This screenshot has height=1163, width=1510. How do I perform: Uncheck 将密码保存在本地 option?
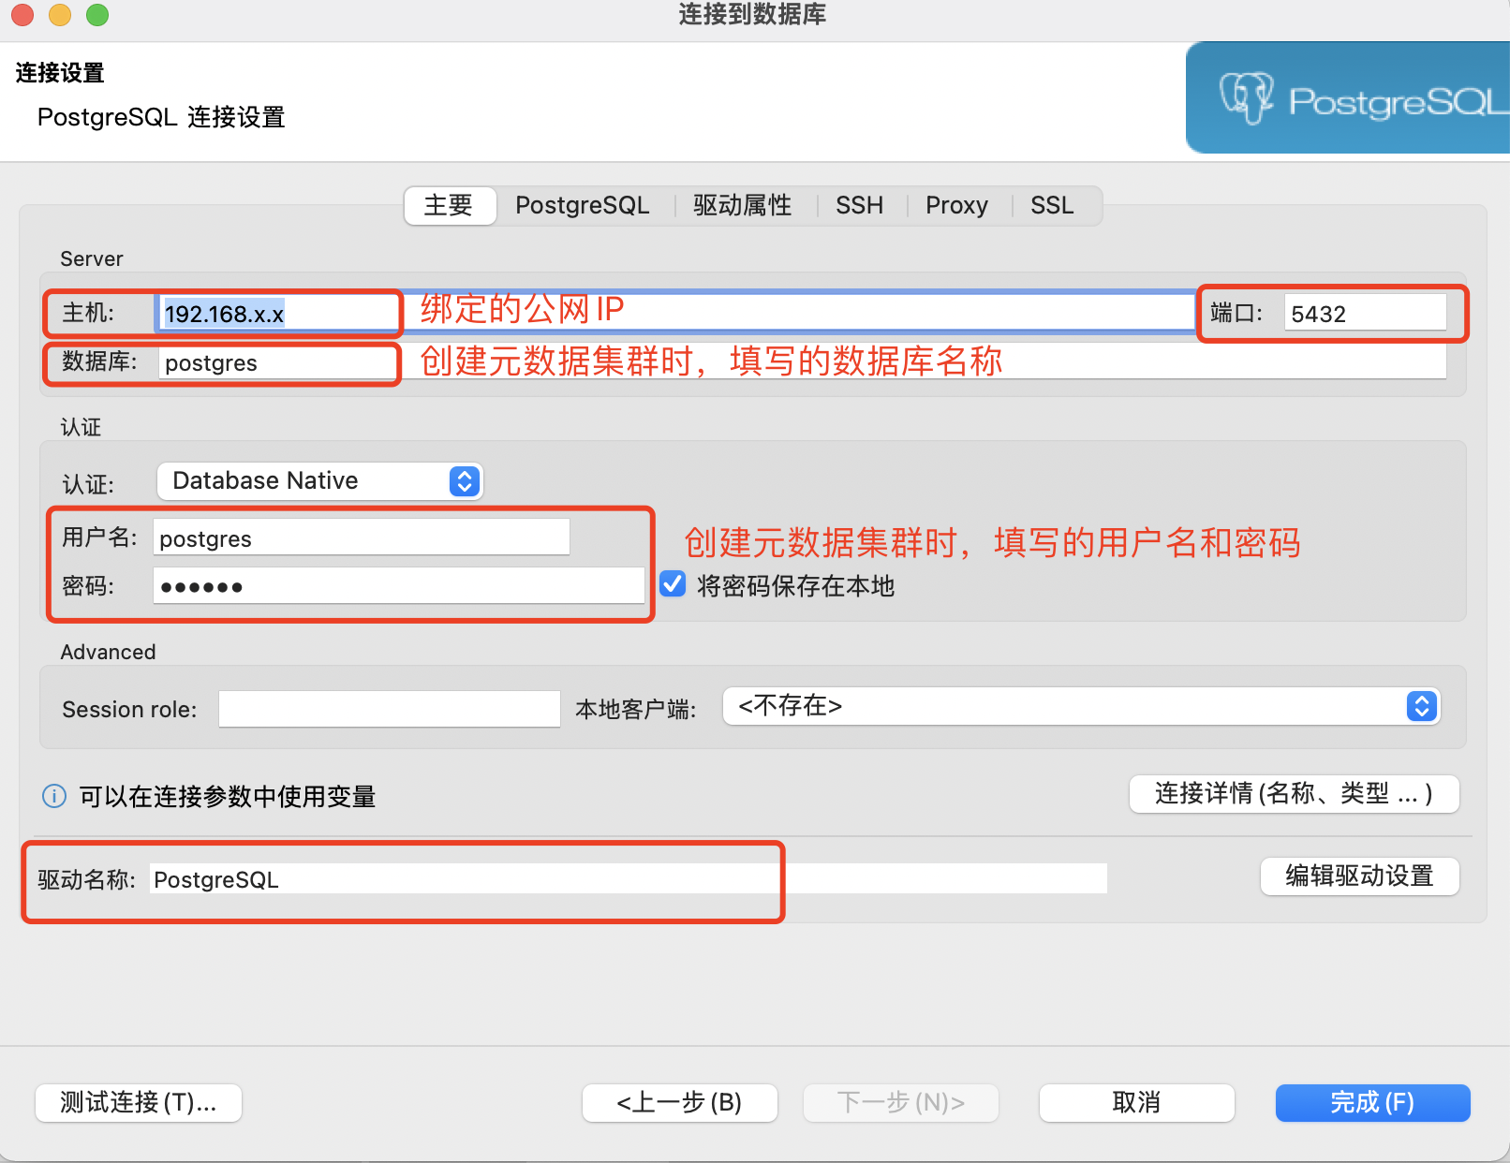tap(672, 584)
